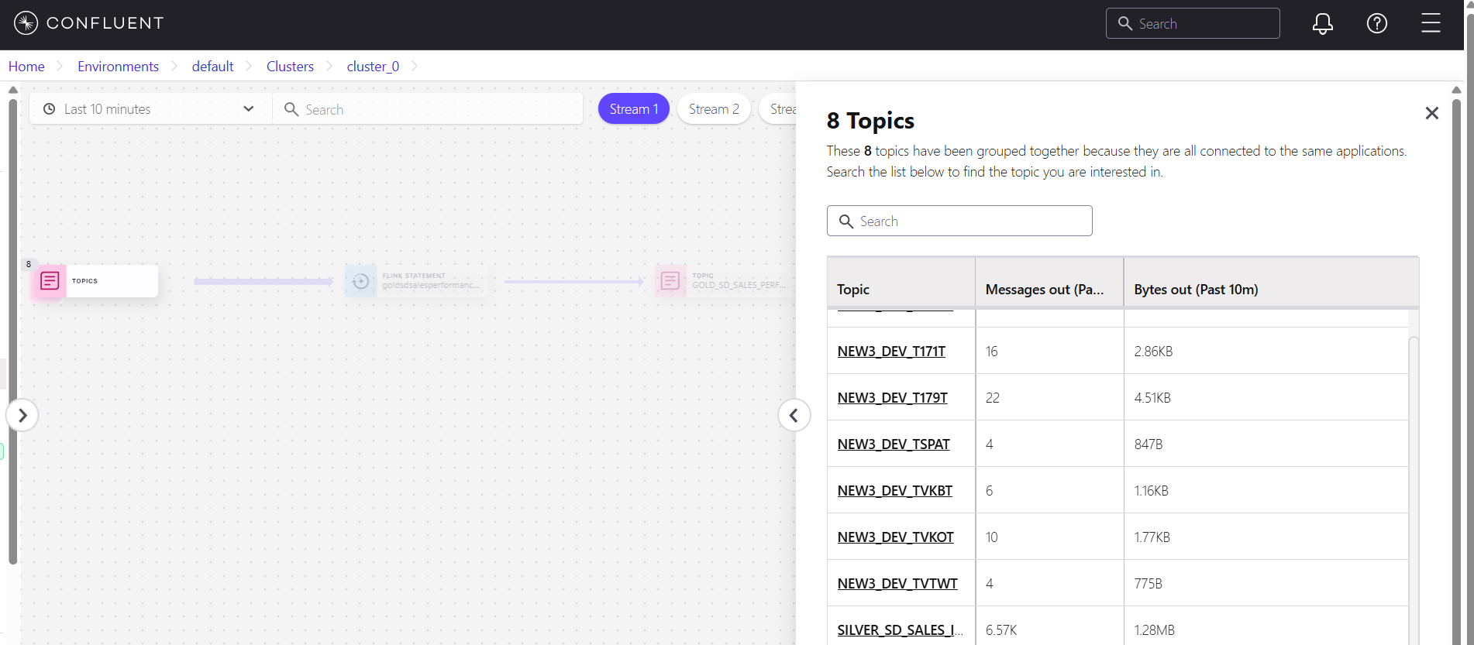Switch to the Stream 1 tab
The width and height of the screenshot is (1474, 645).
633,109
